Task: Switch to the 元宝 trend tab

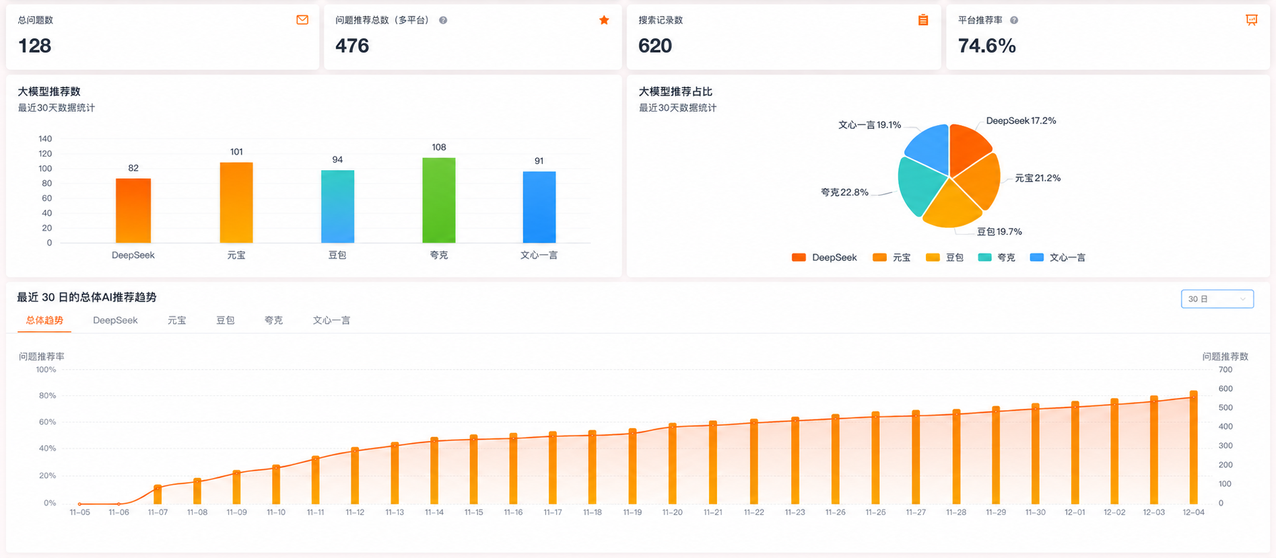Action: click(x=177, y=321)
